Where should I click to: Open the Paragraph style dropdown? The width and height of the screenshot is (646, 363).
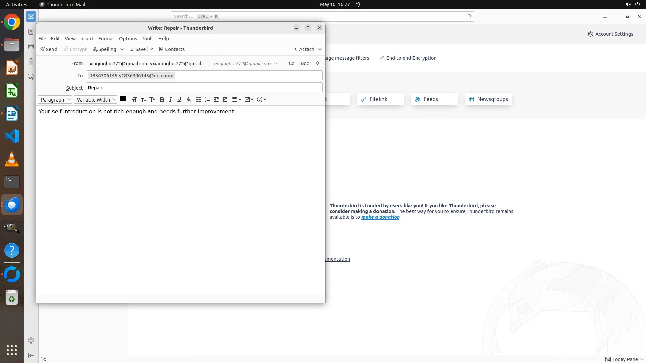click(x=55, y=99)
